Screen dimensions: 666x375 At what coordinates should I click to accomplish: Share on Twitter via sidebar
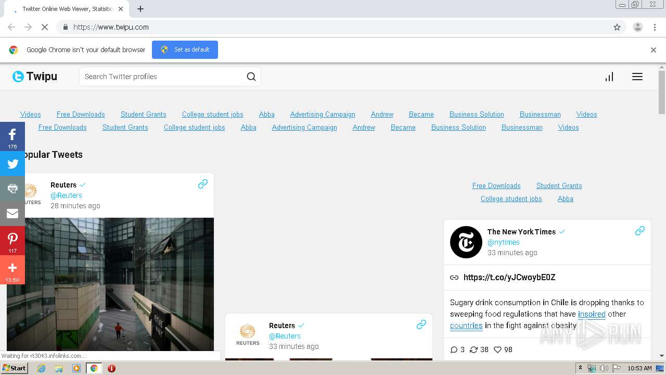coord(12,164)
